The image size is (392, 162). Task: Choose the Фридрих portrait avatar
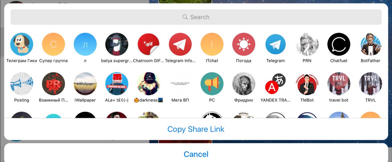244,84
